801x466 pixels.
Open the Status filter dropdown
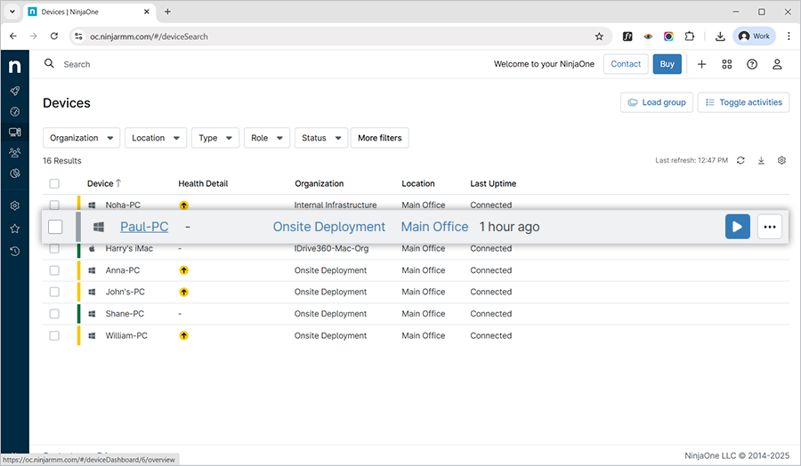tap(320, 138)
